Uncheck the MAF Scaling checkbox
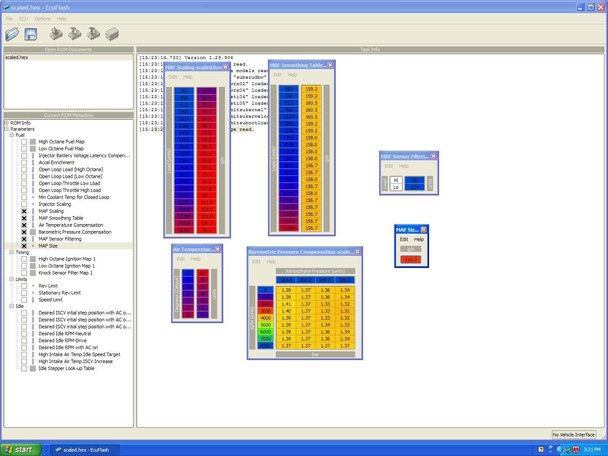The image size is (608, 456). click(24, 211)
